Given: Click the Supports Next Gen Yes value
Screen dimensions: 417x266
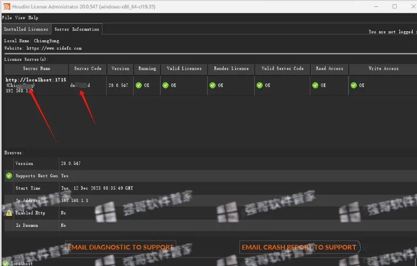Looking at the screenshot, I should click(x=64, y=176).
